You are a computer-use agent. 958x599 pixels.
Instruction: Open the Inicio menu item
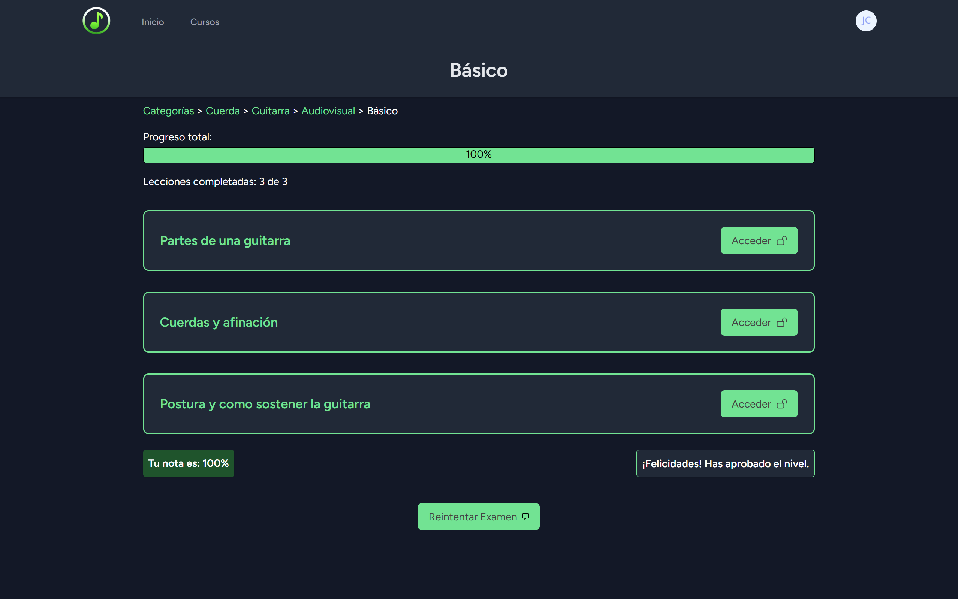coord(153,22)
